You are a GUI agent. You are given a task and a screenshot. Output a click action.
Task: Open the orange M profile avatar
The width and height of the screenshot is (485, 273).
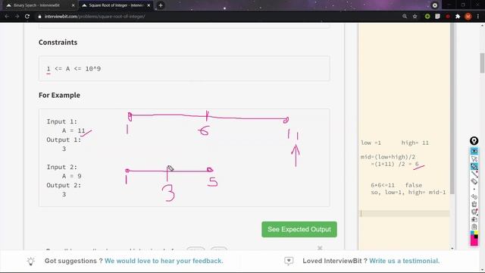pyautogui.click(x=468, y=17)
